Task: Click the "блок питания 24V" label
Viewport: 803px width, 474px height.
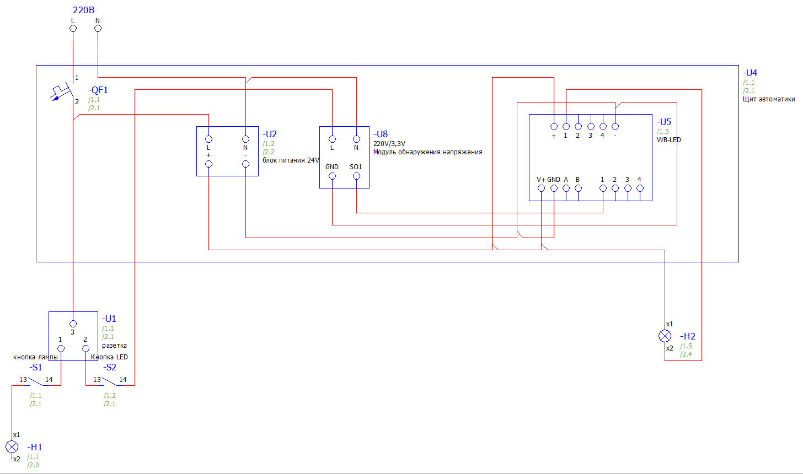Action: tap(291, 161)
